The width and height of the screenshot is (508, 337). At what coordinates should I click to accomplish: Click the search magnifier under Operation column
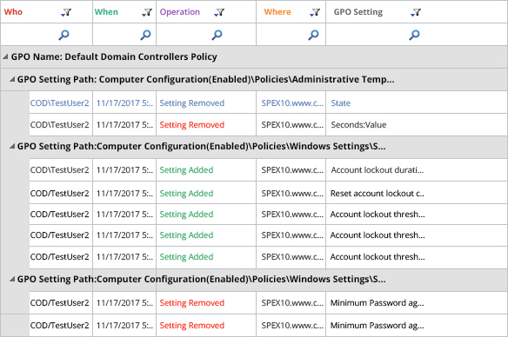pyautogui.click(x=217, y=35)
